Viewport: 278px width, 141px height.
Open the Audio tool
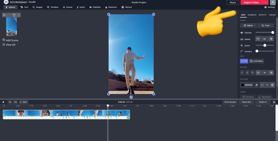[x=81, y=7]
